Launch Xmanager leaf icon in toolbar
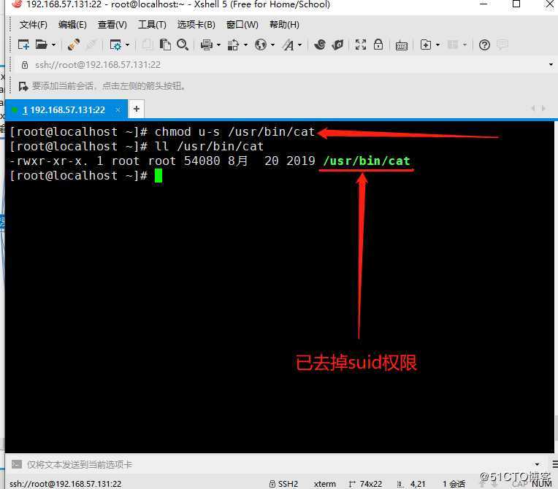The image size is (558, 489). tap(337, 45)
